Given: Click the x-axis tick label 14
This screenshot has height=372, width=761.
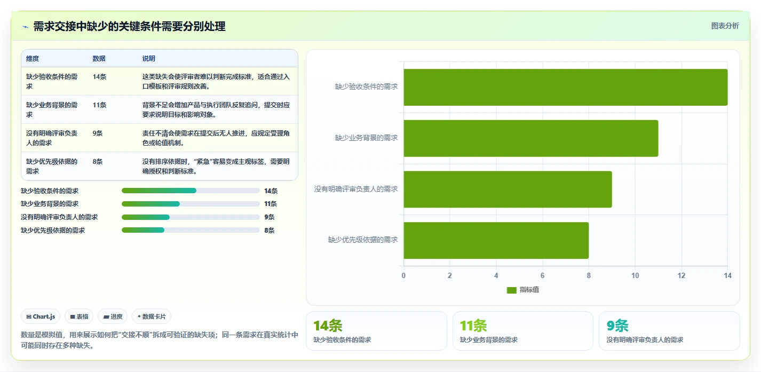Looking at the screenshot, I should 727,275.
